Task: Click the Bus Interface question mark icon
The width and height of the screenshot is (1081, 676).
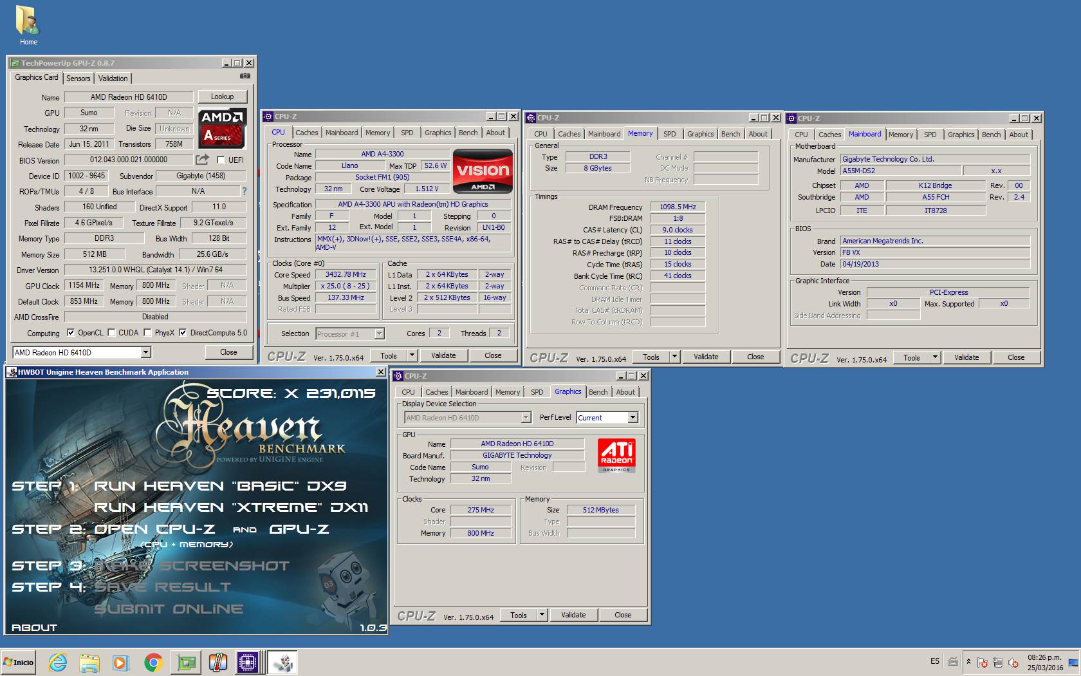Action: pyautogui.click(x=244, y=191)
